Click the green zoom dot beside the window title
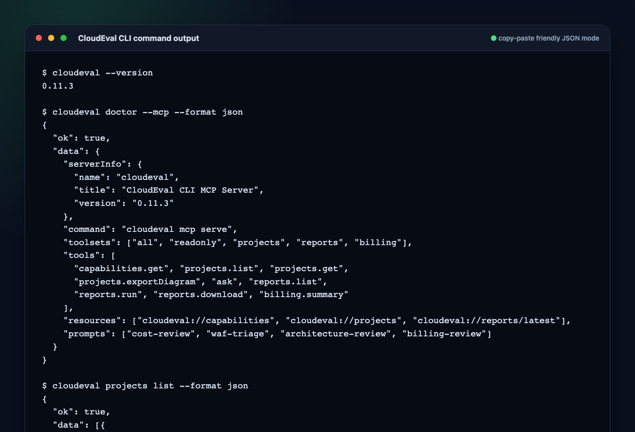Viewport: 635px width, 432px height. tap(63, 38)
